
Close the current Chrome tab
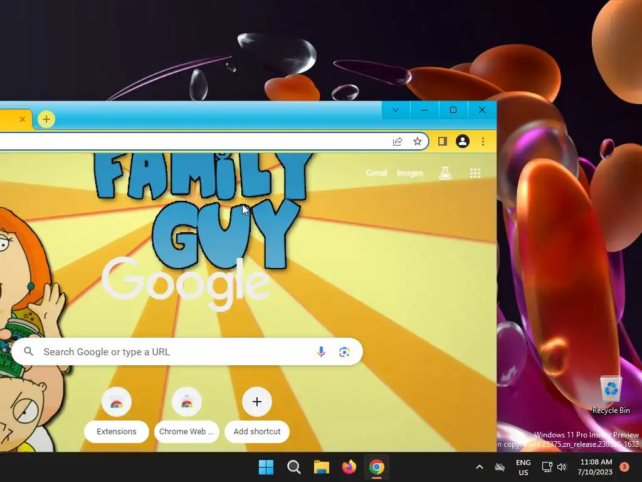point(23,119)
